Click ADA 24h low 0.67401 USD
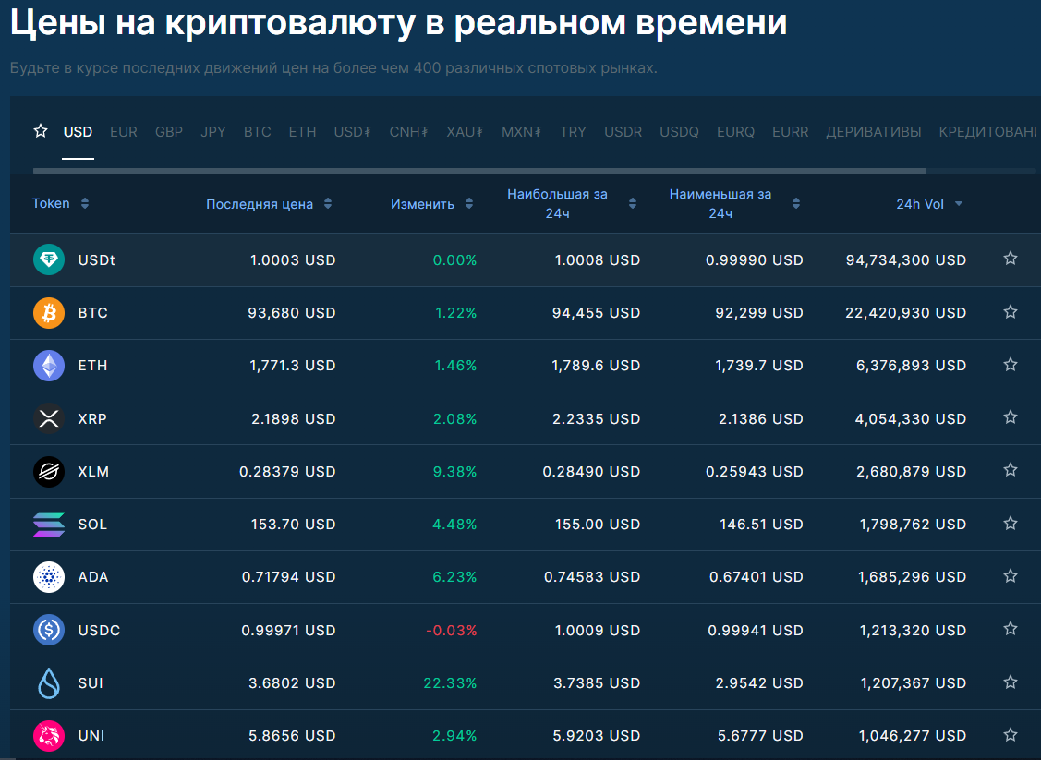This screenshot has width=1041, height=760. click(x=757, y=577)
